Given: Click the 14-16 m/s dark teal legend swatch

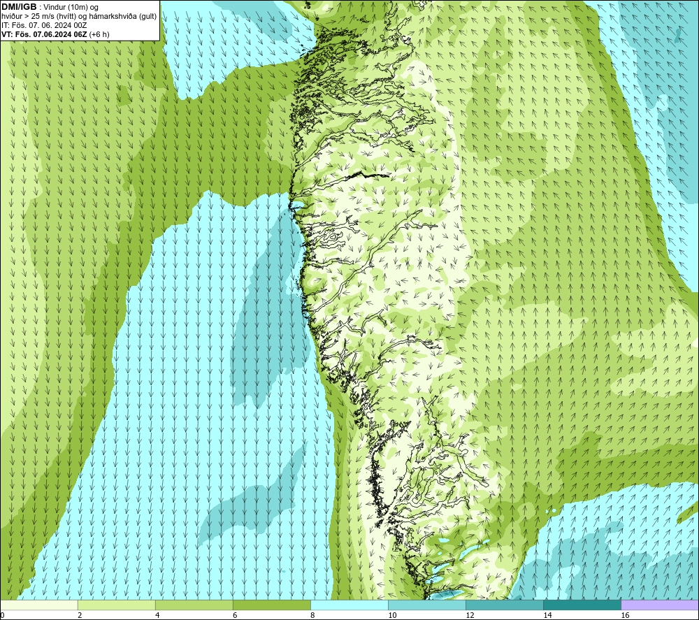Looking at the screenshot, I should pos(582,605).
